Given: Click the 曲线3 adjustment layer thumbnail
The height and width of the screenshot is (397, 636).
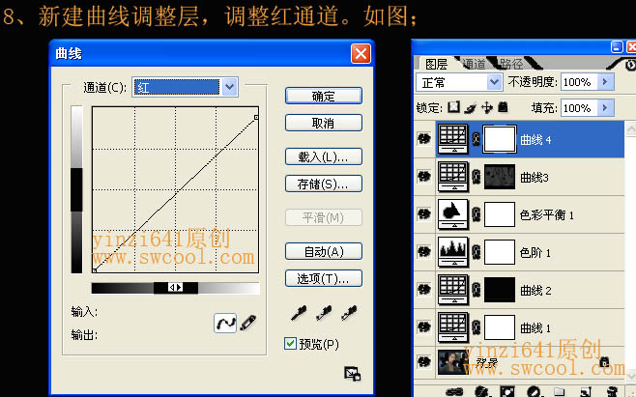Looking at the screenshot, I should (452, 176).
